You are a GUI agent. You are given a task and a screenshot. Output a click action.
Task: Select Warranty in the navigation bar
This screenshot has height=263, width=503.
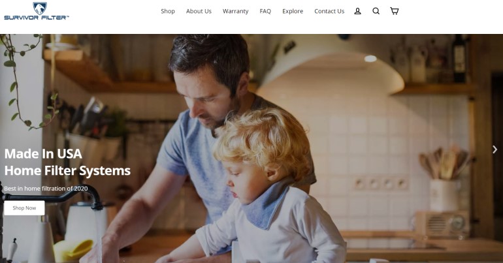235,11
